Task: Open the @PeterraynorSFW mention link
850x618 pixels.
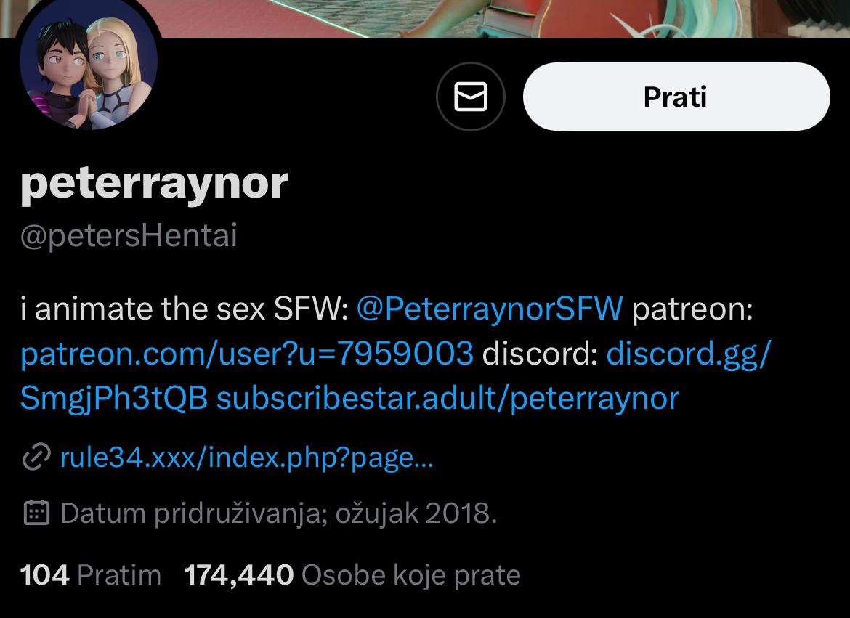Action: pos(490,309)
